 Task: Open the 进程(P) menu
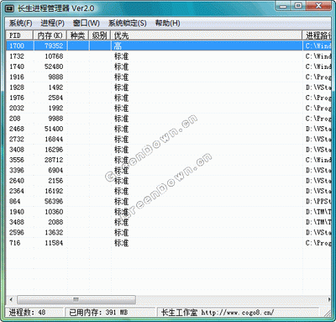pos(52,23)
